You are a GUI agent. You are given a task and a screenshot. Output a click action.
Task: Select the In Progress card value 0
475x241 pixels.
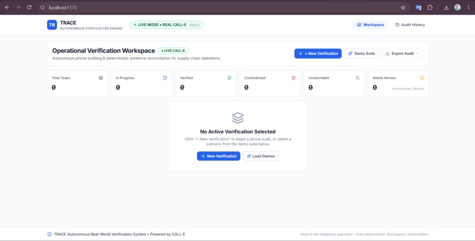click(118, 87)
